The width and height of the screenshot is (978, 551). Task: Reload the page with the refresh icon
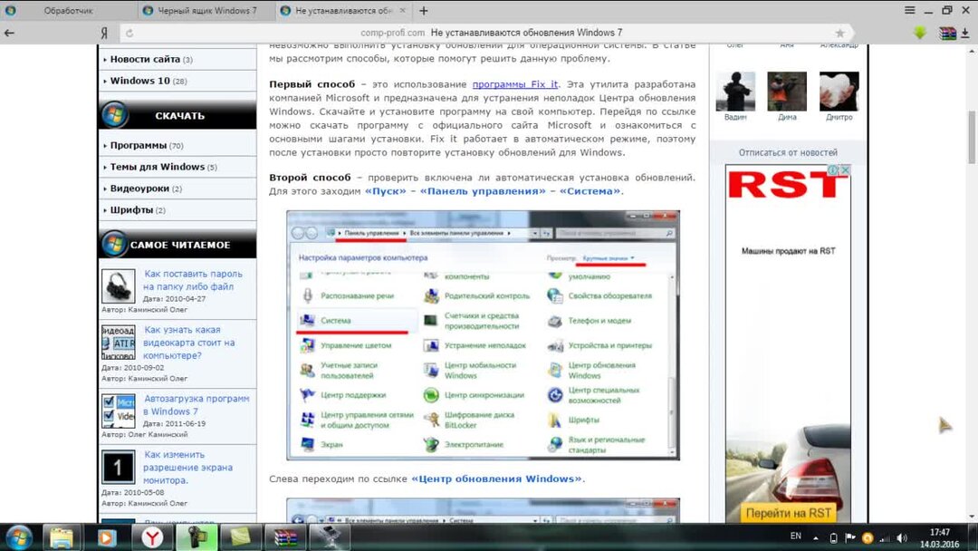pyautogui.click(x=129, y=33)
